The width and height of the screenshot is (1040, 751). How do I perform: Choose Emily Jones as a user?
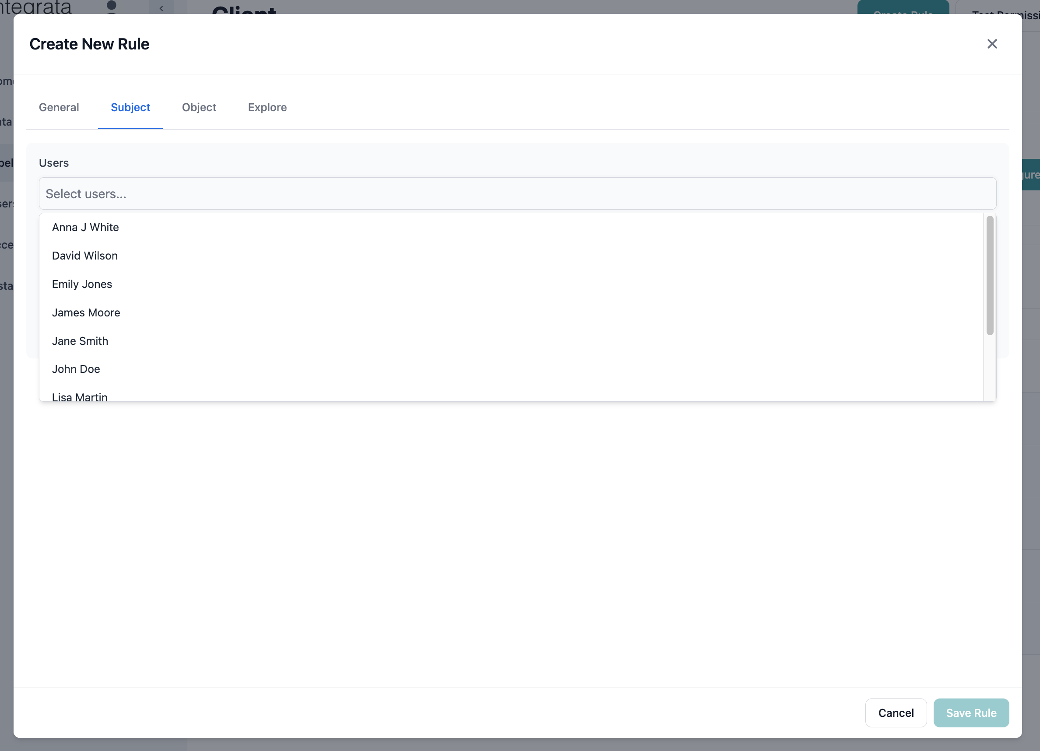coord(82,284)
